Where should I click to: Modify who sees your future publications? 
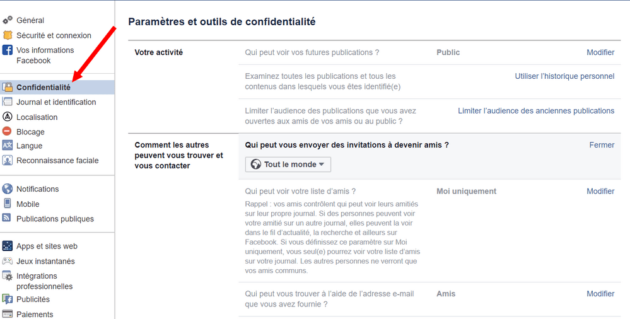[x=600, y=52]
